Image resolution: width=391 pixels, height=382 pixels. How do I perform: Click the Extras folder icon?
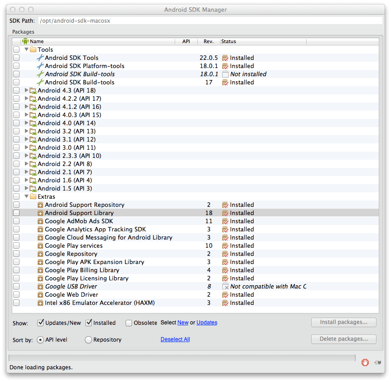pyautogui.click(x=33, y=196)
